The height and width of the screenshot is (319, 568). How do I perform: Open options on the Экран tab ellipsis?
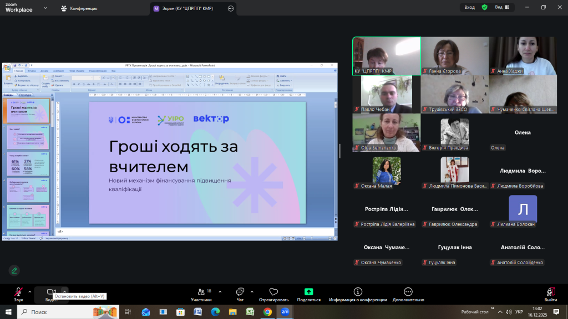tap(230, 8)
